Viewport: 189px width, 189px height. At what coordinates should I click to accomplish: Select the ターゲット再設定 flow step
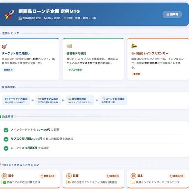pos(16,100)
